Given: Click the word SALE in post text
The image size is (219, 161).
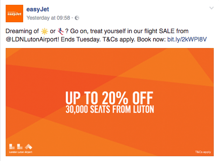Looking at the screenshot, I should 167,31.
